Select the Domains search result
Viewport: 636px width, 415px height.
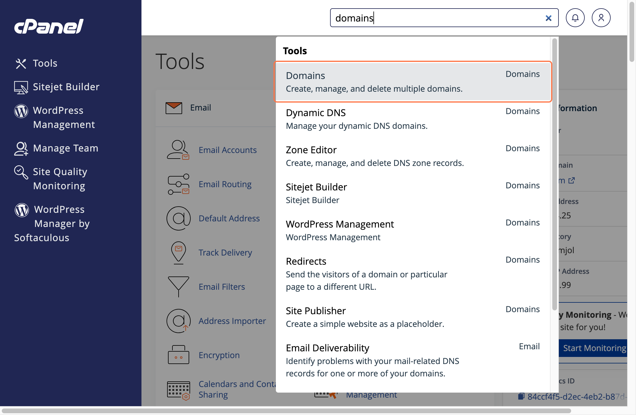click(413, 82)
